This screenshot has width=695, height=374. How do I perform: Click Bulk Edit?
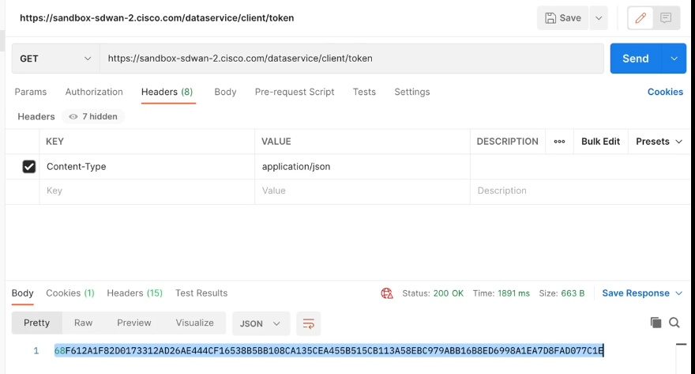point(600,142)
